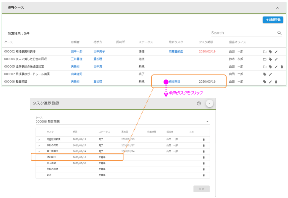This screenshot has height=198, width=288.
Task: Click the 新規登録 button
Action: (x=273, y=20)
